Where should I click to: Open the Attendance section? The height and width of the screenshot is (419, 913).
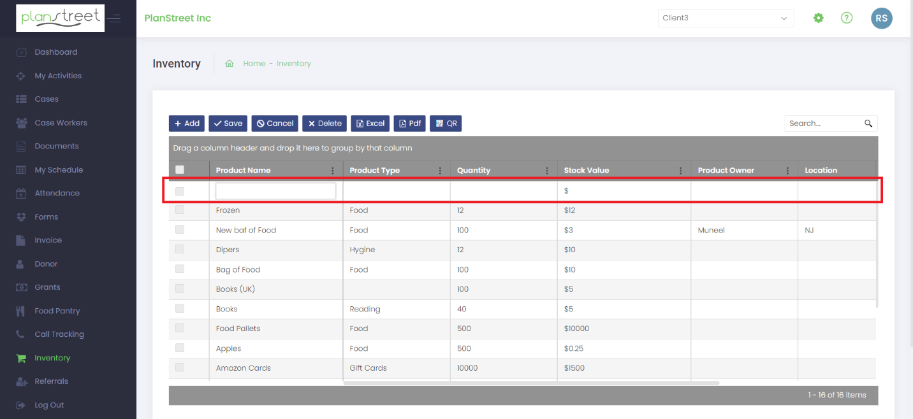56,193
